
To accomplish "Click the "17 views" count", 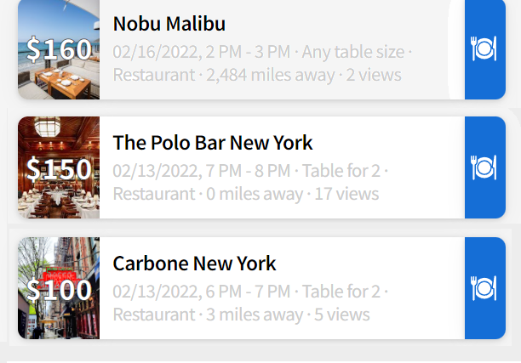I will 346,194.
